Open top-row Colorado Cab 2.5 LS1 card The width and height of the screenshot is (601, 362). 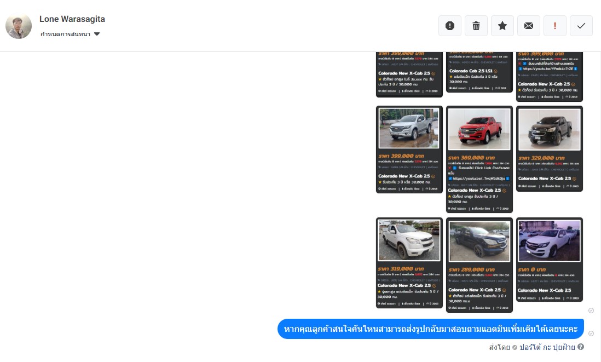point(479,72)
